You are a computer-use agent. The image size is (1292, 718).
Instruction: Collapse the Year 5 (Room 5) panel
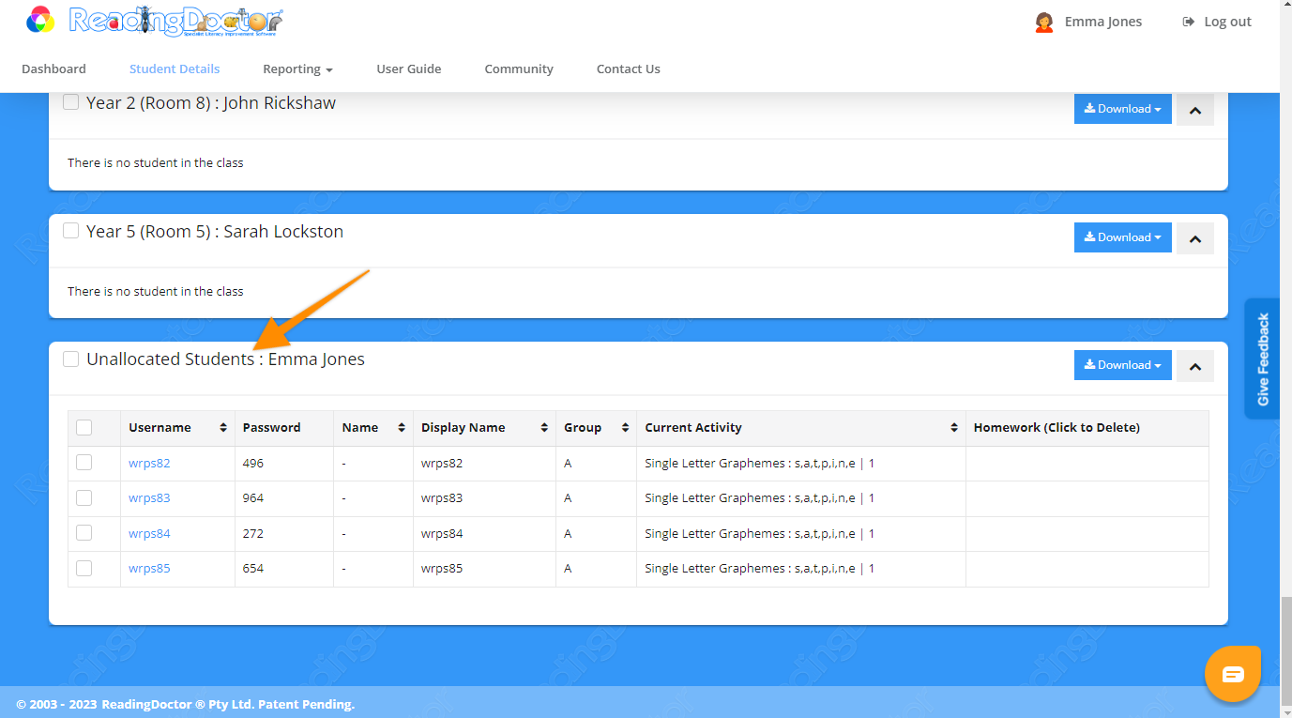coord(1195,238)
